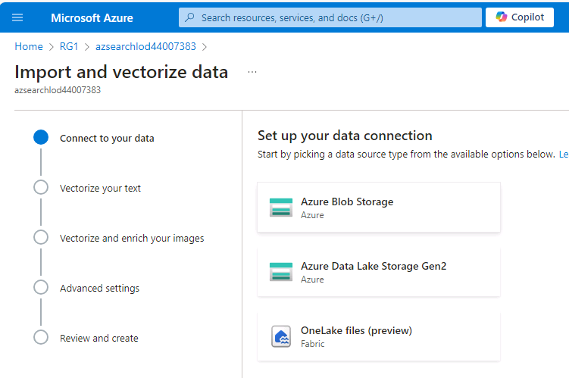Viewport: 569px width, 378px height.
Task: Click the search magnifier icon
Action: point(189,17)
